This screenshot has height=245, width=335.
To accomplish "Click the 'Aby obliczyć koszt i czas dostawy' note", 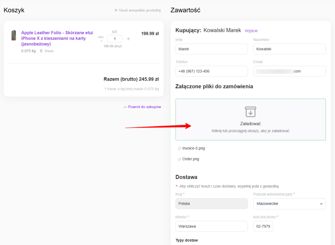I will point(229,186).
